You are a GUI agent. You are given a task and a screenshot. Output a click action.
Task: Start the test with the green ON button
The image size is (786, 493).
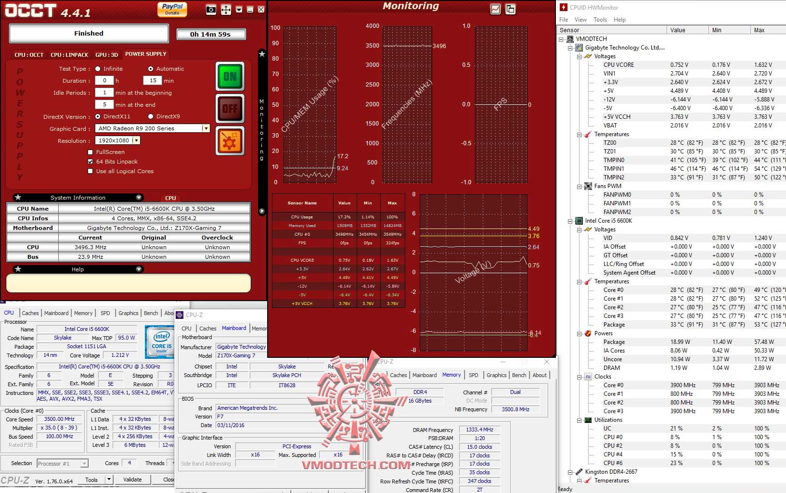[x=230, y=76]
